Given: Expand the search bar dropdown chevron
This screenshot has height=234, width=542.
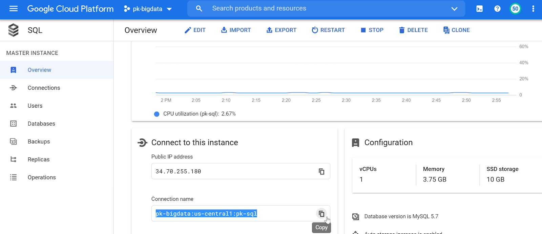Looking at the screenshot, I should pos(455,9).
